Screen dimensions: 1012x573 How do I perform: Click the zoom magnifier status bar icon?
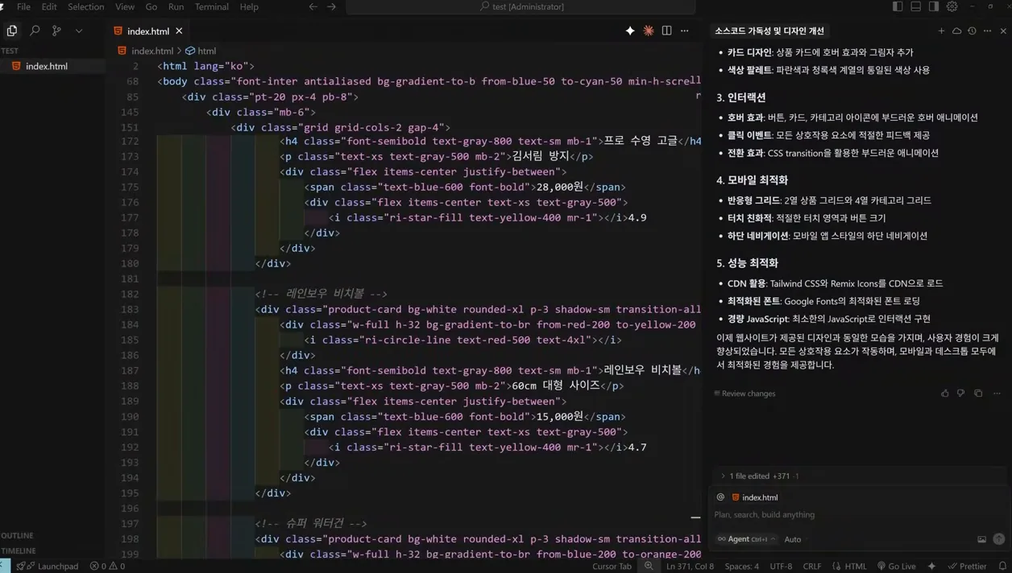[x=649, y=566]
